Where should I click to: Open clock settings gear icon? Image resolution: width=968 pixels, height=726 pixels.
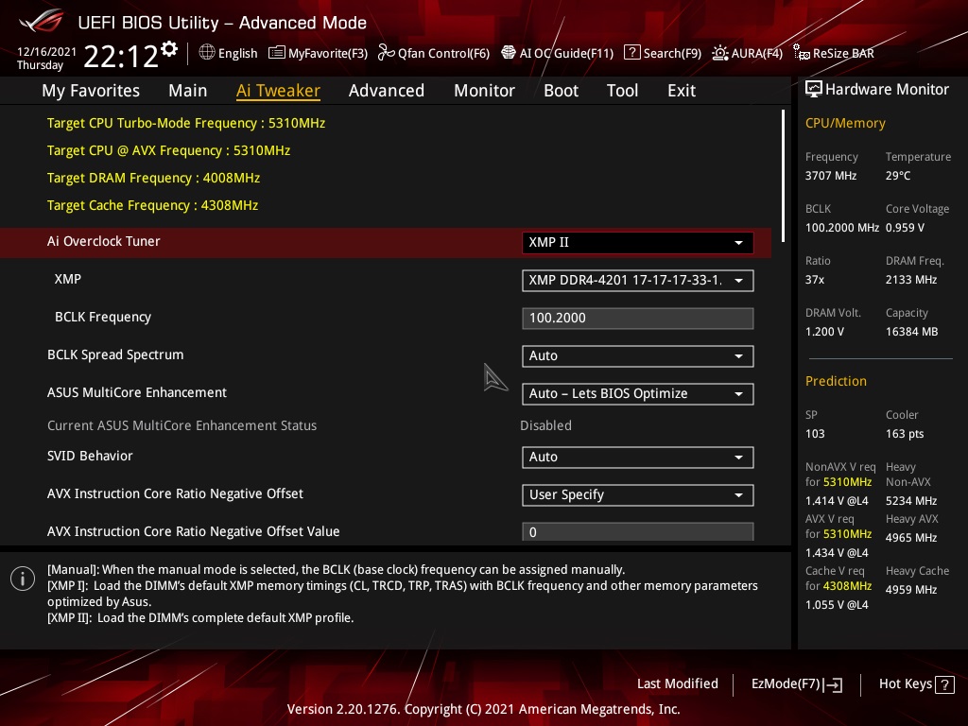point(169,49)
